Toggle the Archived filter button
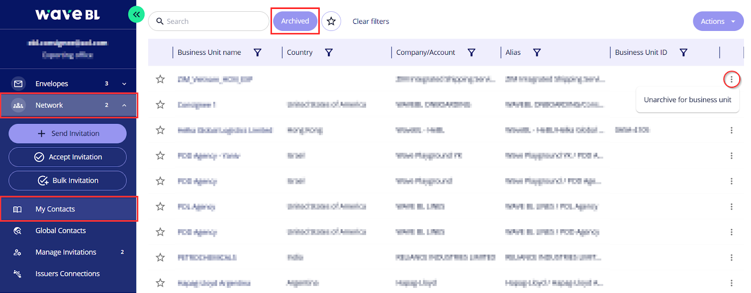Screen dimensions: 751x293 (295, 21)
